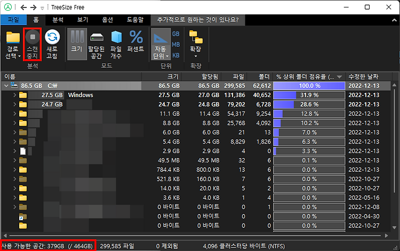Set size unit to GB

175,34
